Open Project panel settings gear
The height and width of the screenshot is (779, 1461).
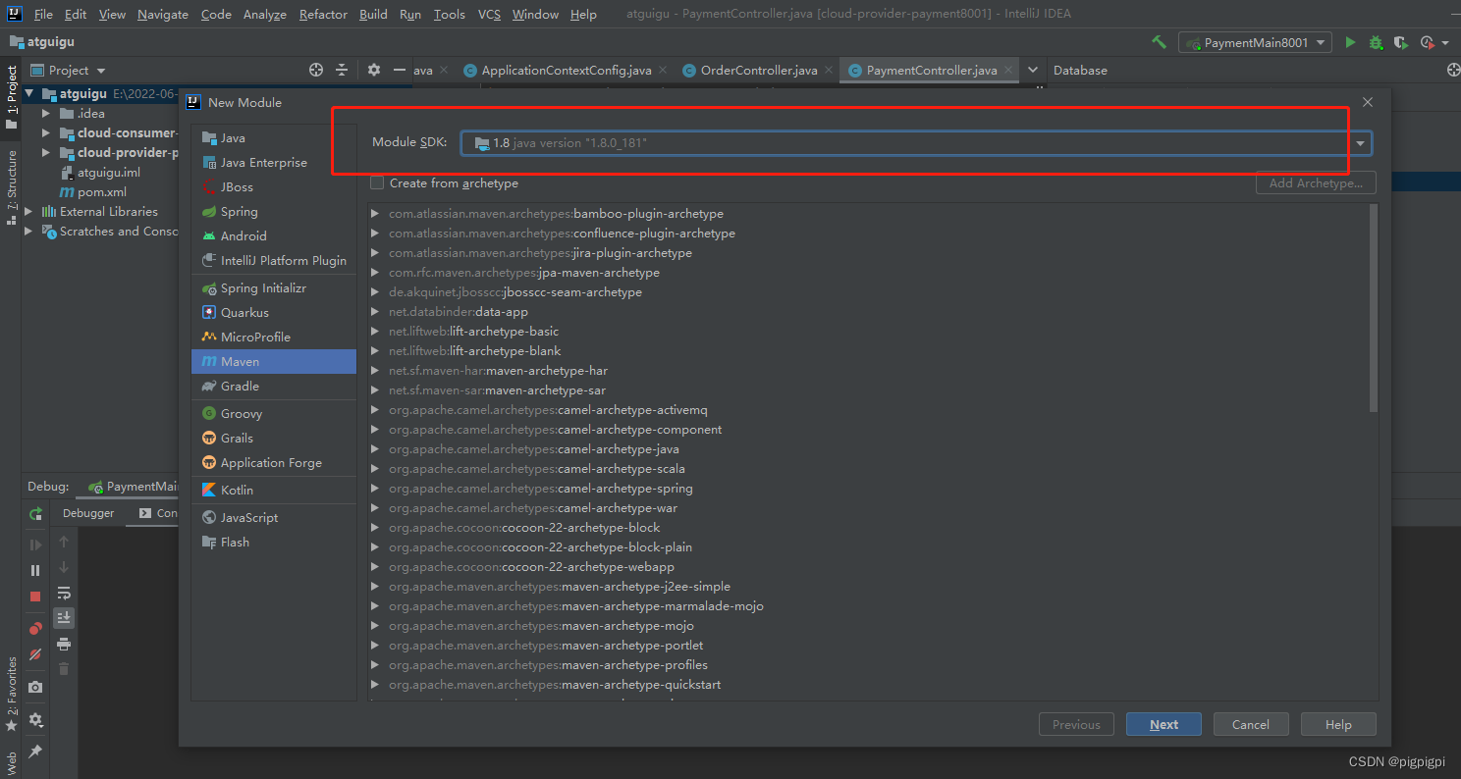pyautogui.click(x=374, y=70)
